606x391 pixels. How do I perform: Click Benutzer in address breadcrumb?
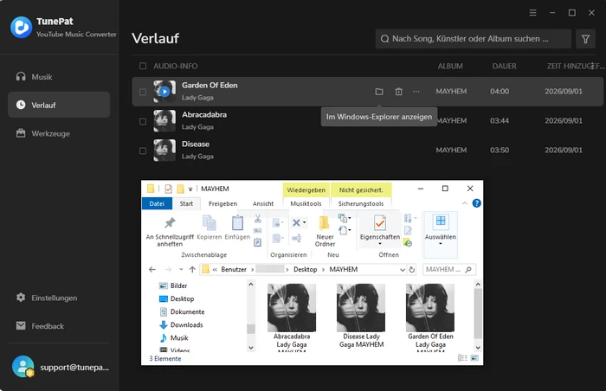(x=234, y=269)
